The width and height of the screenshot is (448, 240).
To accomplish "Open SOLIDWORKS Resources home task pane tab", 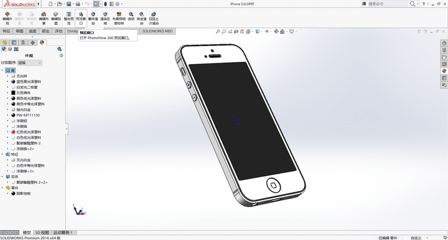I will (444, 43).
